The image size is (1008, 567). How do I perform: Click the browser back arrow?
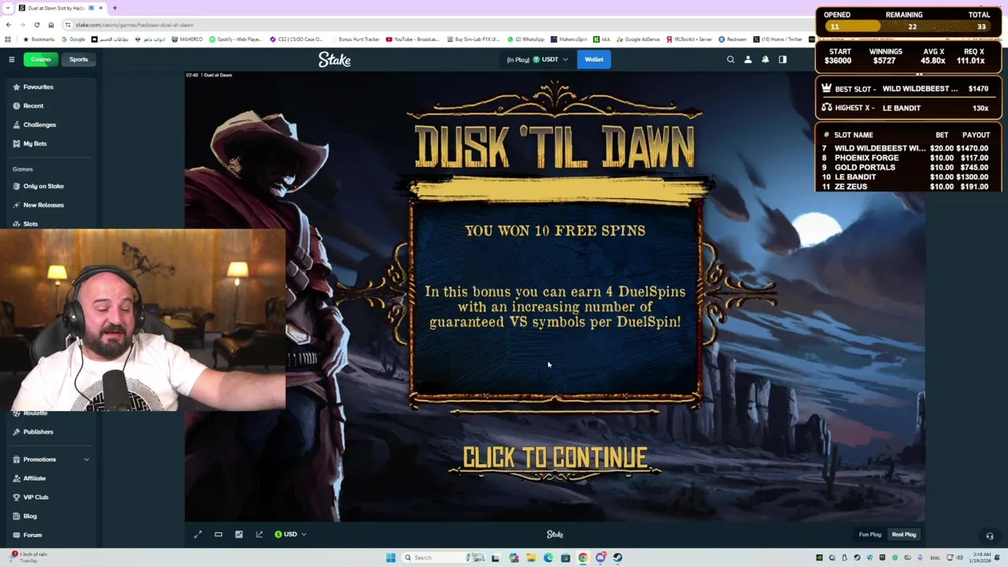pos(8,24)
